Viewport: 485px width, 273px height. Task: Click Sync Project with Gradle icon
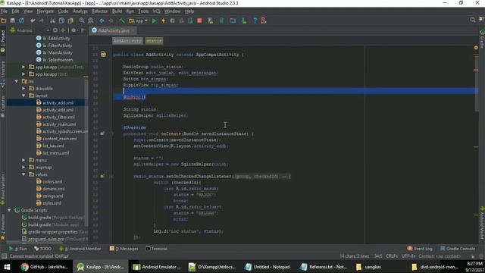[221, 20]
